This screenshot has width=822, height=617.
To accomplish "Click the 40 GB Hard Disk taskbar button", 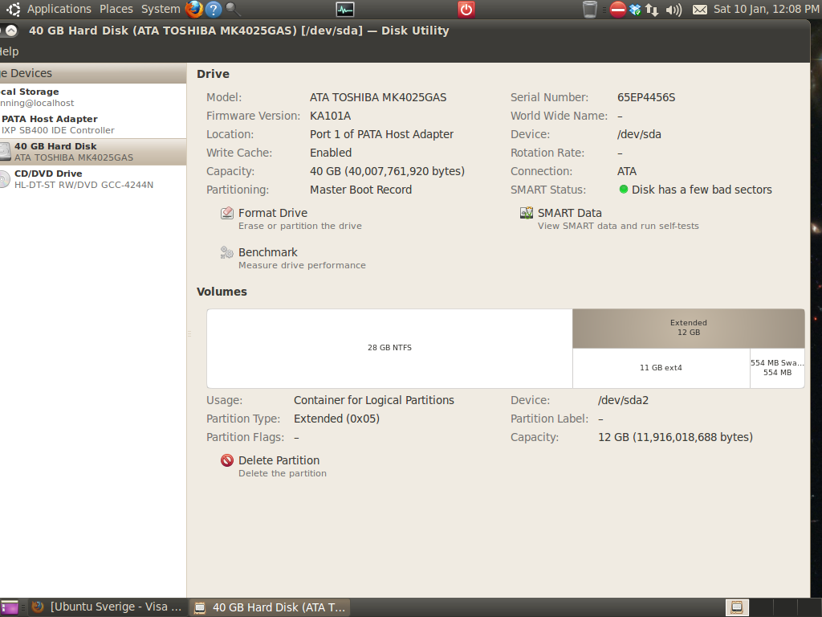I will click(x=270, y=607).
